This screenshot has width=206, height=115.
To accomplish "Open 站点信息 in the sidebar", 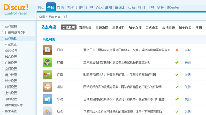I will click(11, 27).
